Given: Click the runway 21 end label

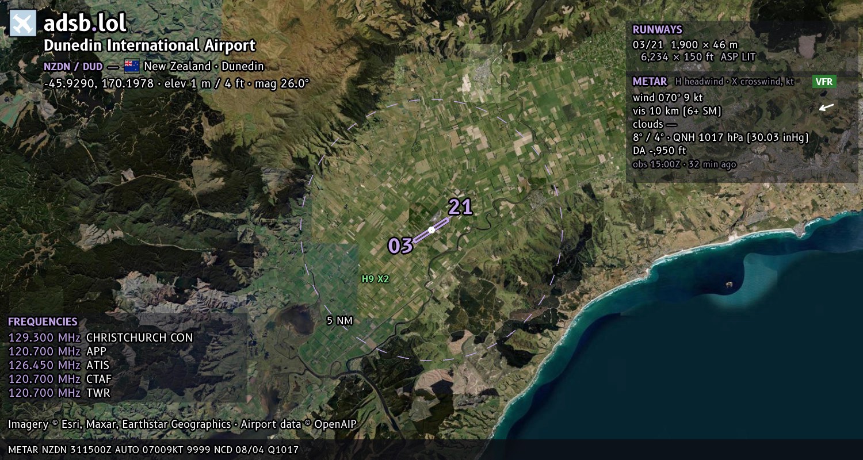Looking at the screenshot, I should [460, 206].
